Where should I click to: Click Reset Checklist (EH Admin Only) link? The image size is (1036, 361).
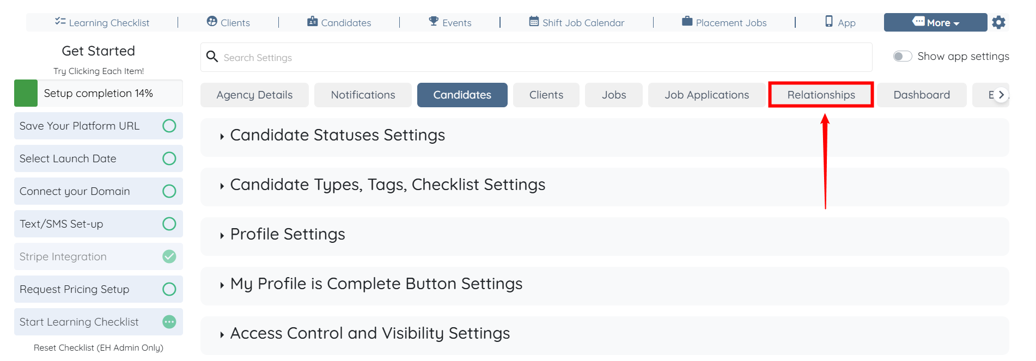99,347
